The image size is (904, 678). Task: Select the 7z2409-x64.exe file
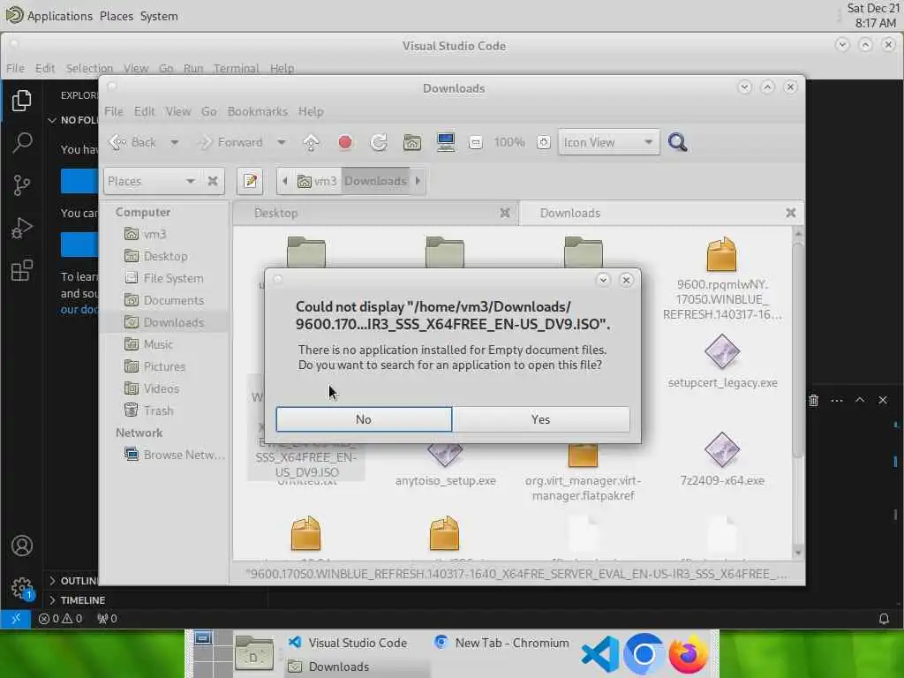[722, 460]
